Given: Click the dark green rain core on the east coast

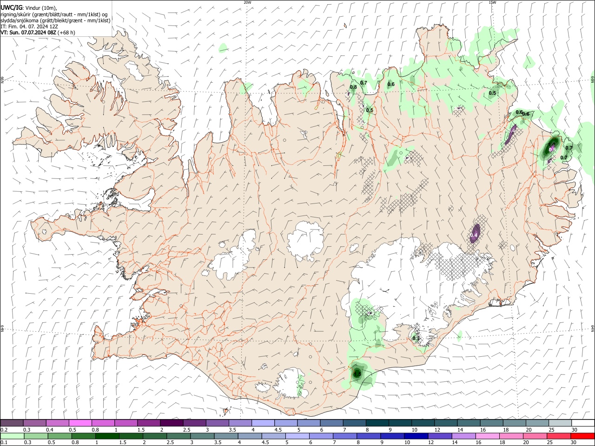Looking at the screenshot, I should [552, 147].
